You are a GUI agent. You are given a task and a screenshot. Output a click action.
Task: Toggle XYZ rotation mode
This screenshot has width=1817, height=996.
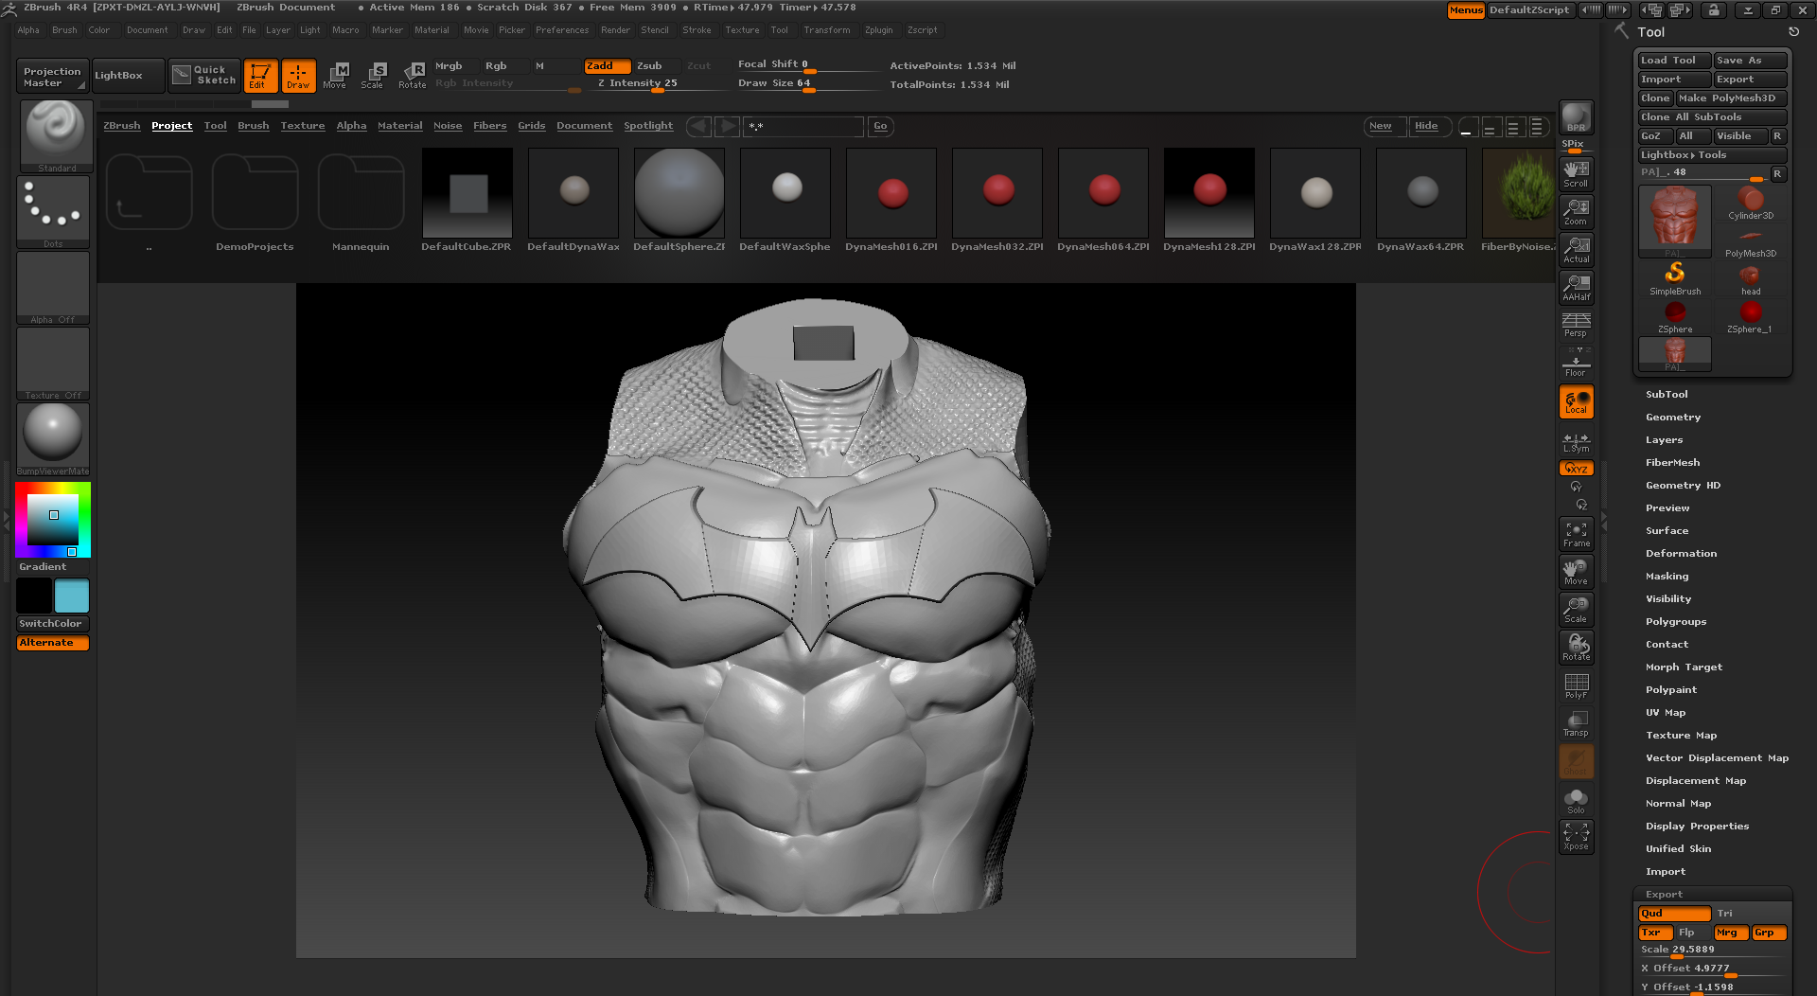(1576, 469)
